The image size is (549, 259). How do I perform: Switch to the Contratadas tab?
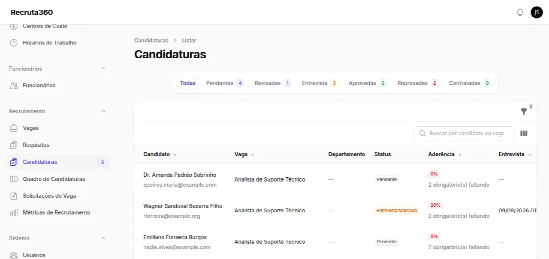tap(470, 83)
